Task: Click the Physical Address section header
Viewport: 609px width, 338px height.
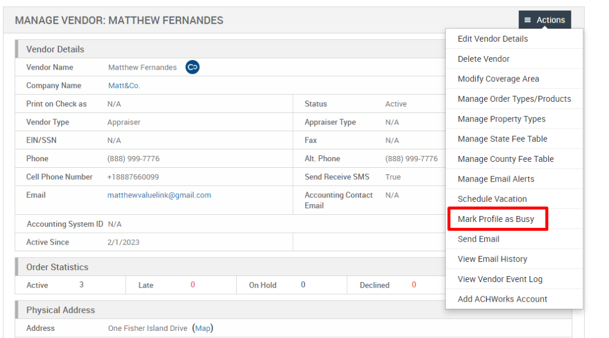Action: tap(61, 310)
